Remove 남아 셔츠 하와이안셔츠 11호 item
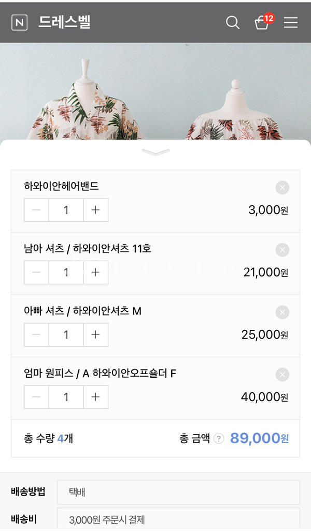 tap(281, 249)
